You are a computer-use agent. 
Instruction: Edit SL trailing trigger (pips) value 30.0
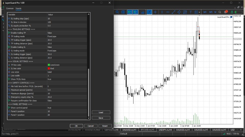[67, 54]
